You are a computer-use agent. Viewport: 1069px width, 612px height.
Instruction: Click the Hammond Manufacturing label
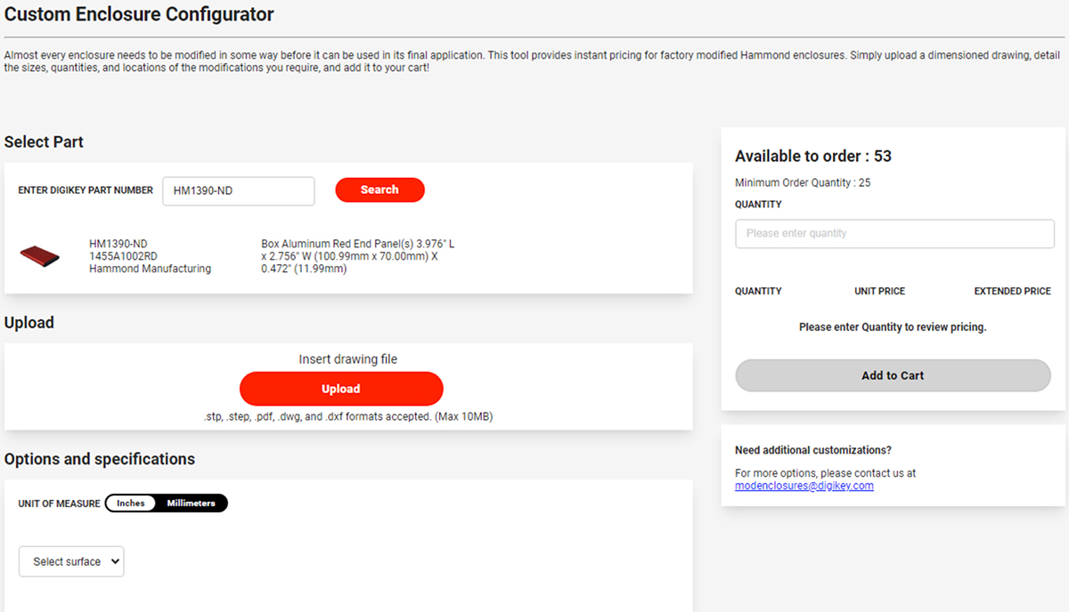[x=151, y=269]
